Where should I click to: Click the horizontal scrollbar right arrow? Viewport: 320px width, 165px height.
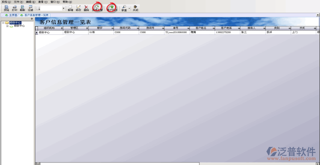318,164
